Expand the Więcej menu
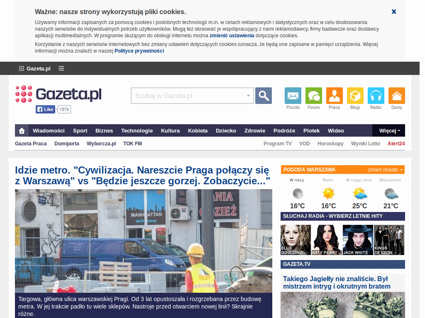Image resolution: width=425 pixels, height=318 pixels. [389, 130]
